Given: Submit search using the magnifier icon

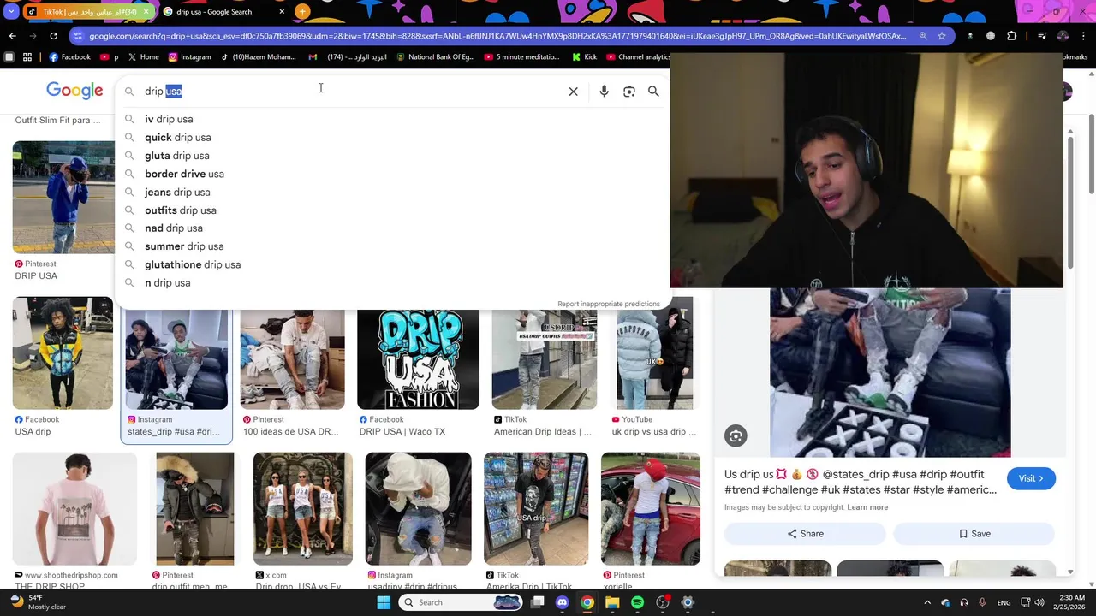Looking at the screenshot, I should (x=653, y=92).
